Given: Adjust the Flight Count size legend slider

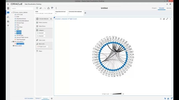Looking at the screenshot, I should coord(117,94).
